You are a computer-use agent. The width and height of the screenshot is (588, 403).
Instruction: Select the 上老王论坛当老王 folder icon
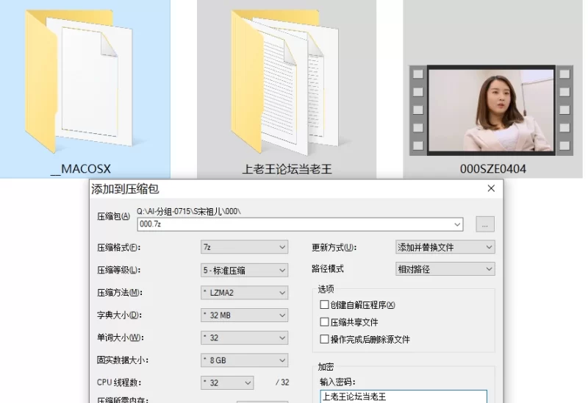[x=287, y=81]
